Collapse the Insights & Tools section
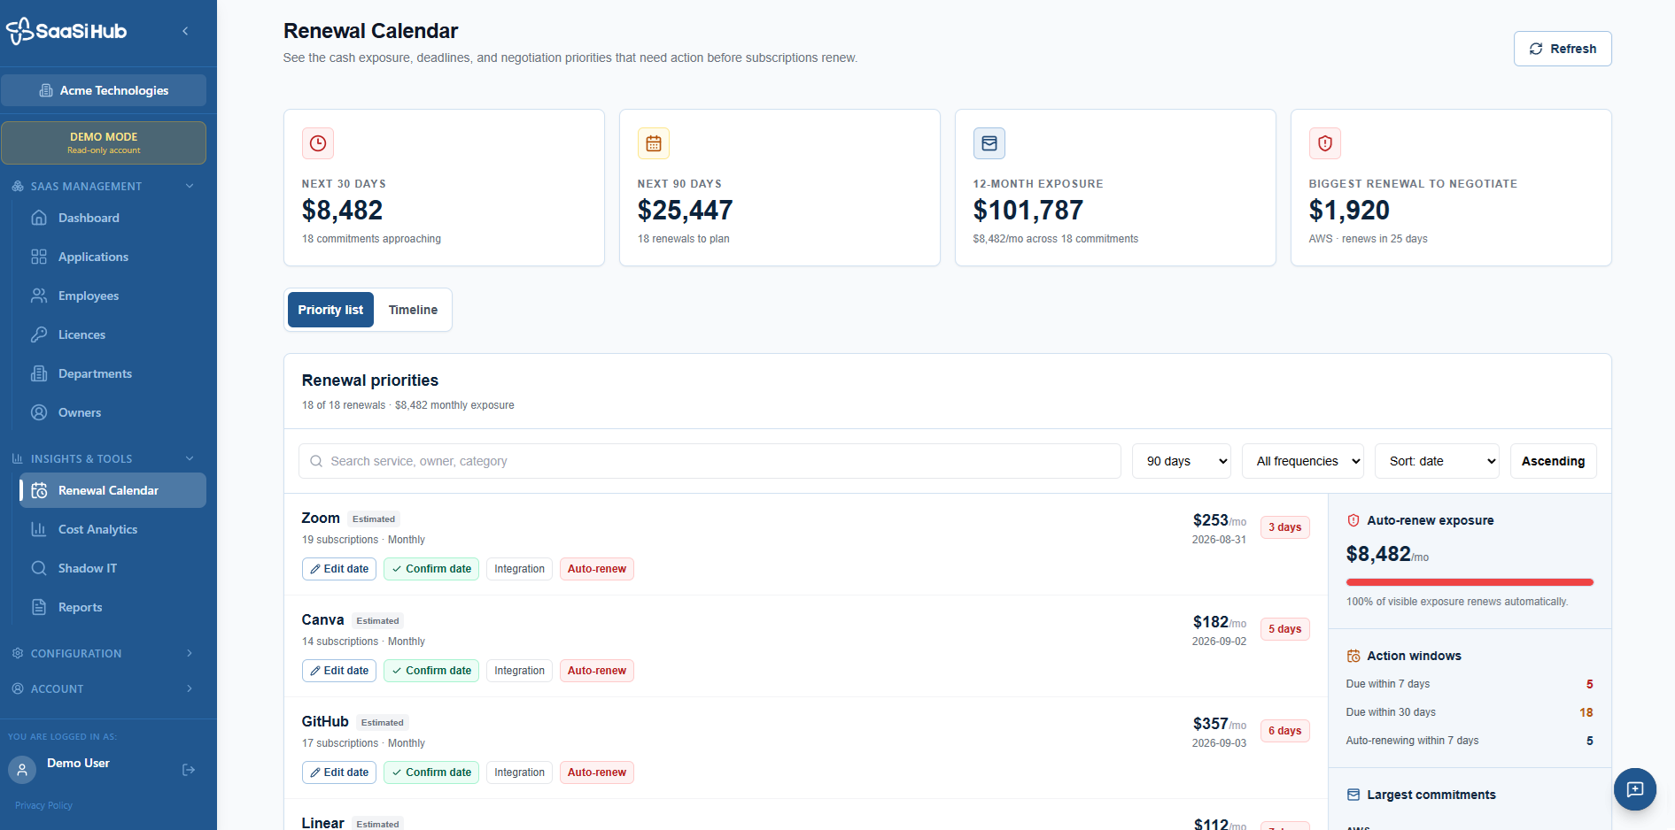Image resolution: width=1675 pixels, height=830 pixels. [x=104, y=458]
